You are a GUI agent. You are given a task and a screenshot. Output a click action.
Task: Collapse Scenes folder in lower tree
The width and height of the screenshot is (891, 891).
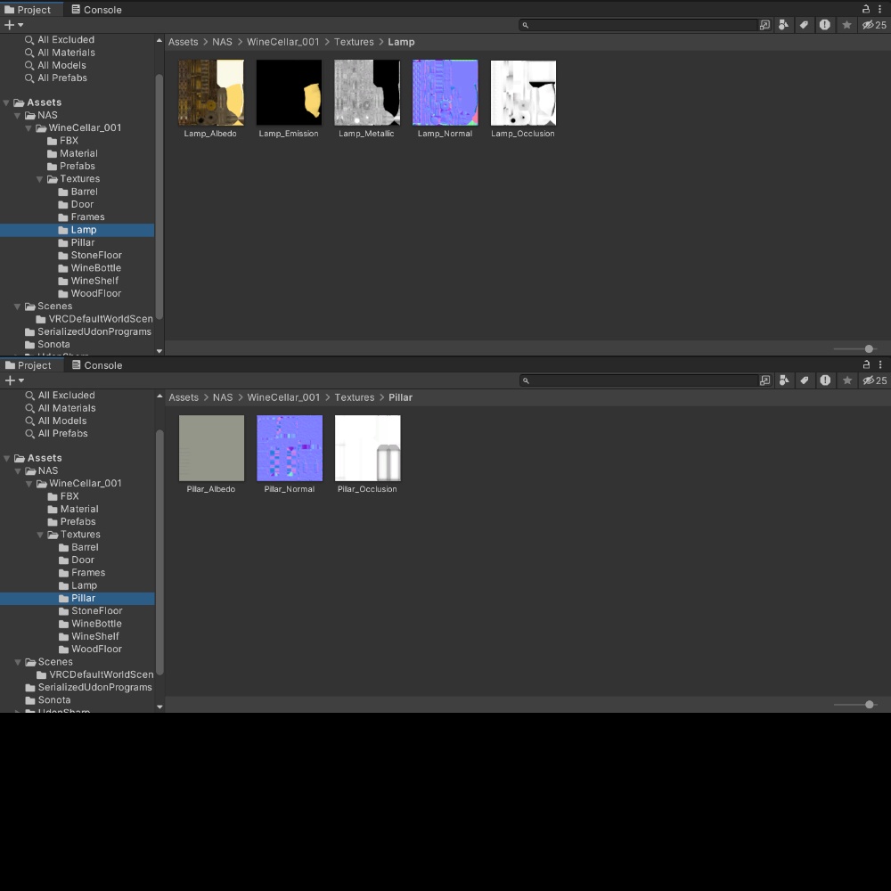coord(18,662)
